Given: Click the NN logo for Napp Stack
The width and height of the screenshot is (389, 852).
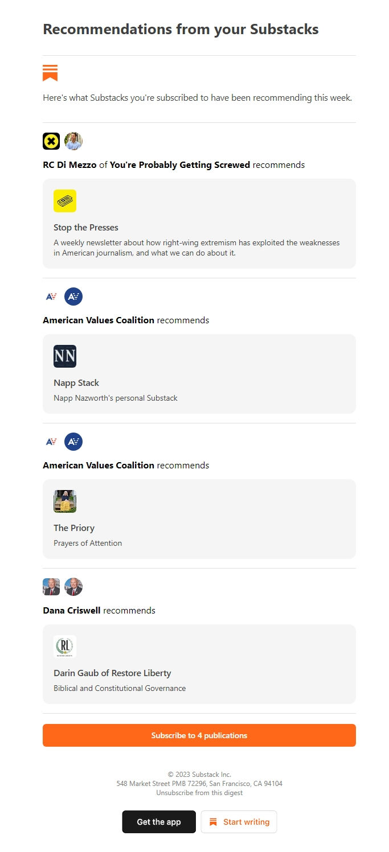Looking at the screenshot, I should point(64,356).
